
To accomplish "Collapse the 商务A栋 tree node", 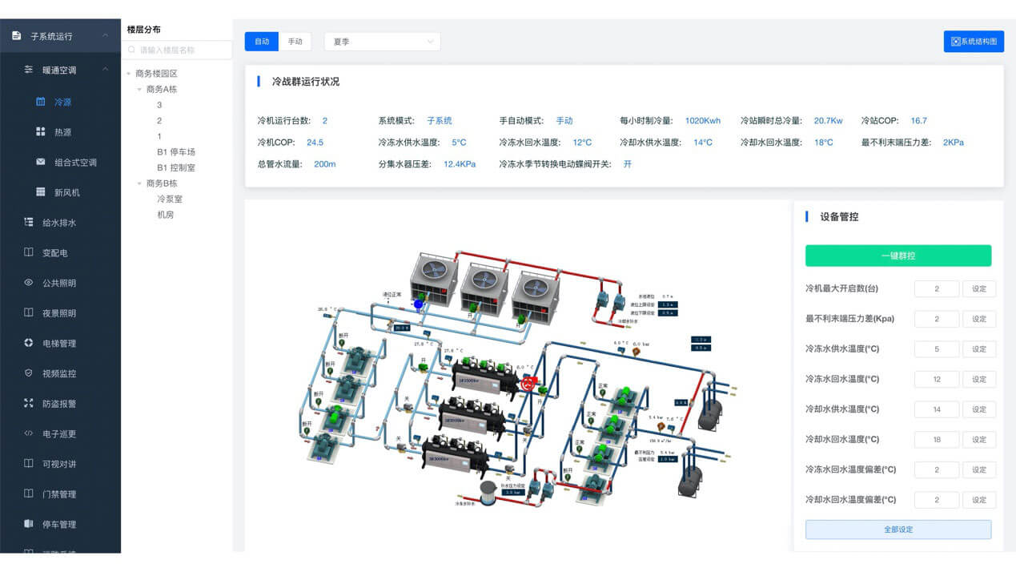I will 139,89.
